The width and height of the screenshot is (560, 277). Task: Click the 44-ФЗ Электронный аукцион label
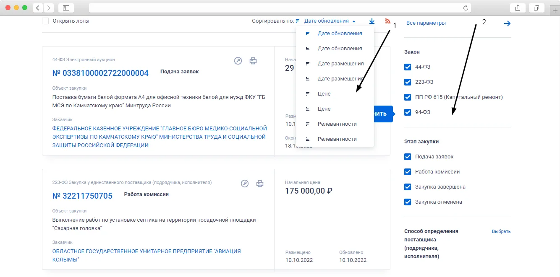click(x=84, y=60)
